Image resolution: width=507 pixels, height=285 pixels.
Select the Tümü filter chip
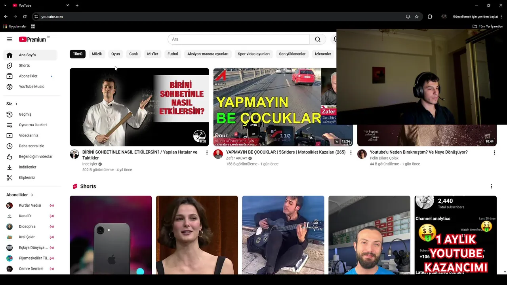[x=78, y=54]
